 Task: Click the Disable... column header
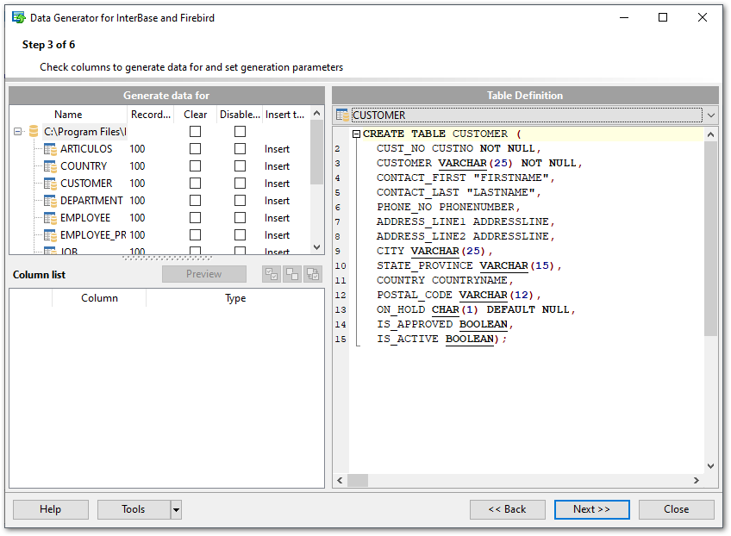point(240,115)
